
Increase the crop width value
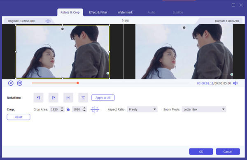pos(62,108)
